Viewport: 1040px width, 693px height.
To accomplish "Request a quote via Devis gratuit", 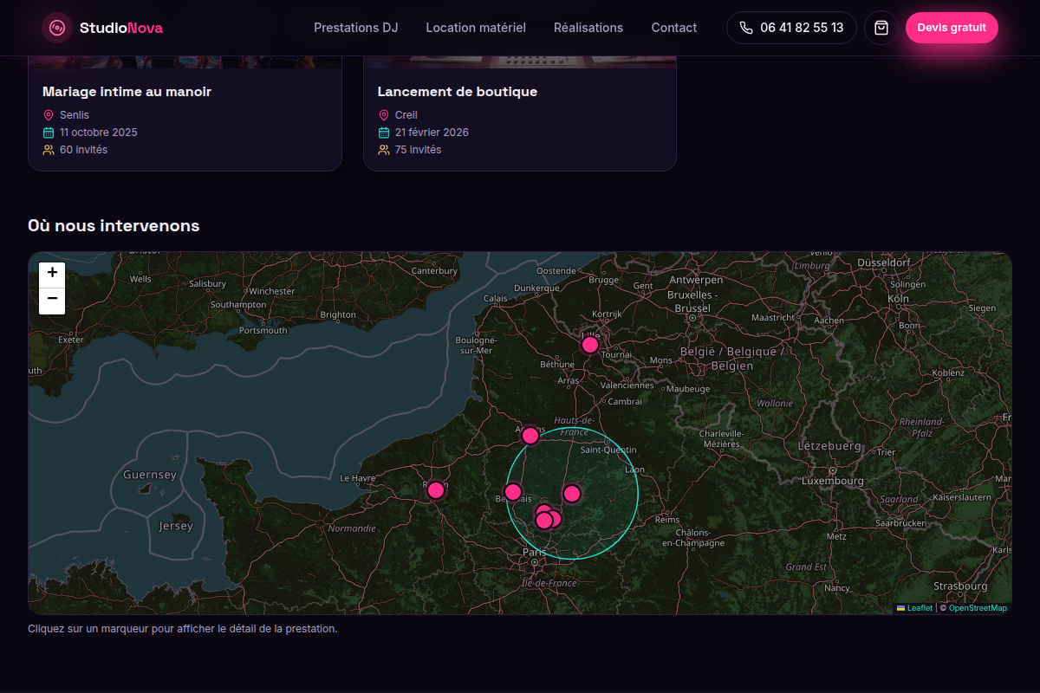I will point(952,28).
